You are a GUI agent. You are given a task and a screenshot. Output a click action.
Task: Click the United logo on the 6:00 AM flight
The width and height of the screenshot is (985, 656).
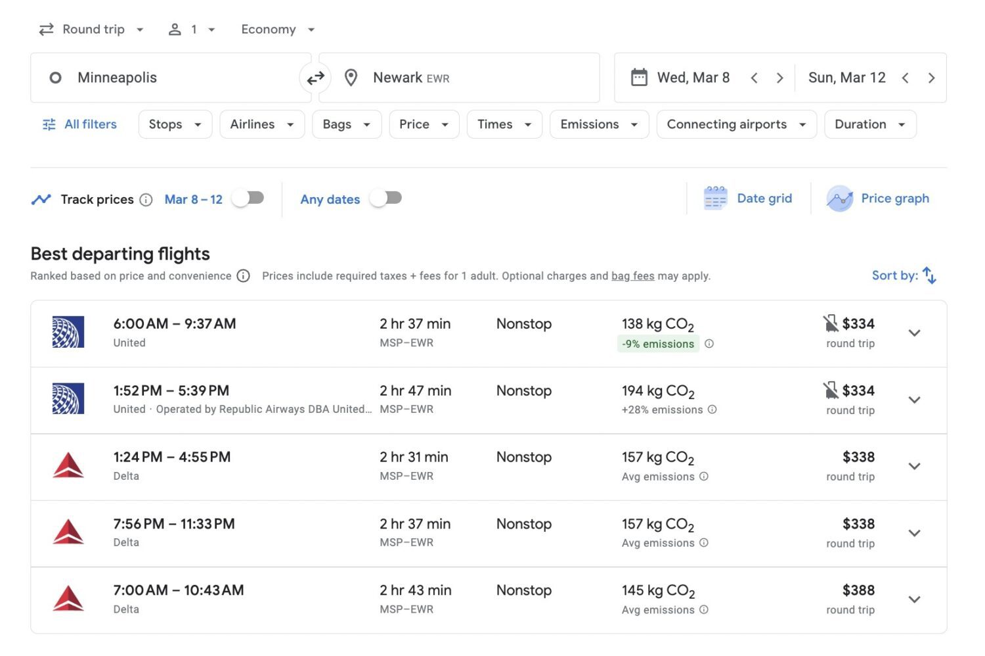point(68,332)
